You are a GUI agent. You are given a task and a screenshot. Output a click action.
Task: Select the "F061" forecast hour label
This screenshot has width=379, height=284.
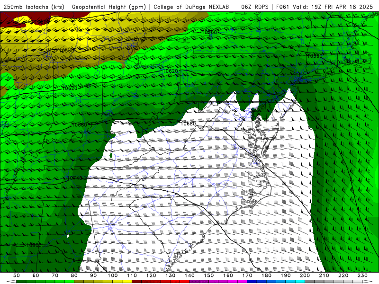pyautogui.click(x=282, y=7)
